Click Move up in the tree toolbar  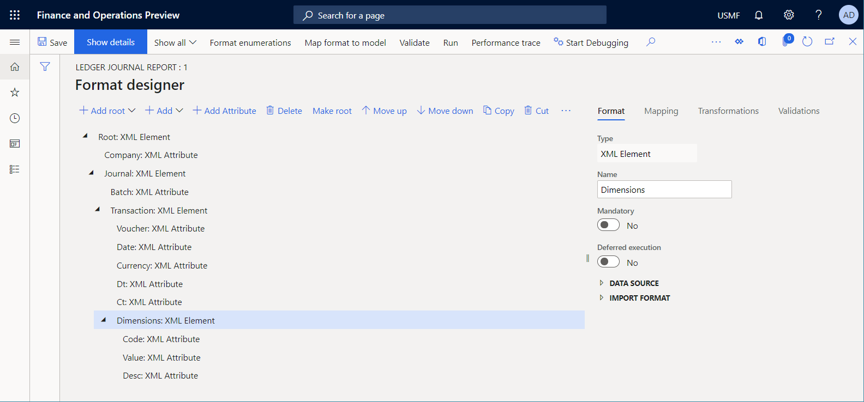click(x=384, y=111)
